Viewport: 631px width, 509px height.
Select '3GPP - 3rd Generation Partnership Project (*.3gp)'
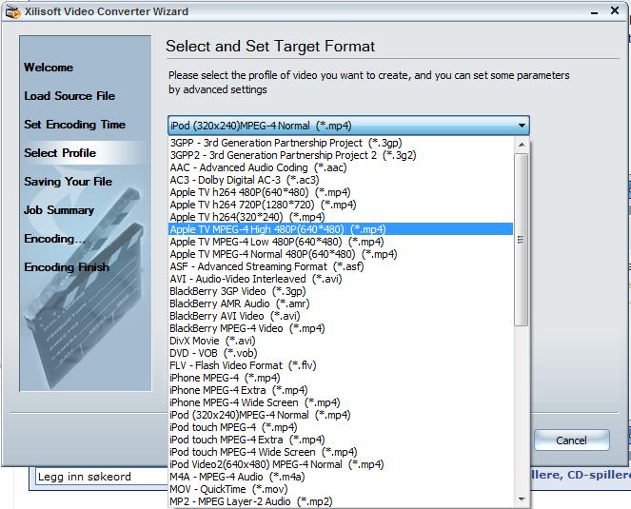pos(341,143)
